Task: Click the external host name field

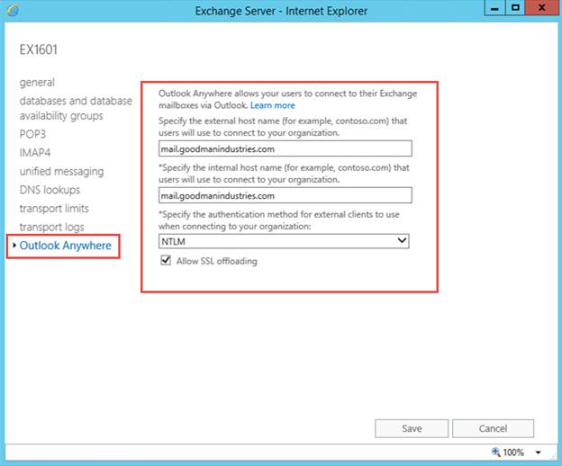Action: coord(286,148)
